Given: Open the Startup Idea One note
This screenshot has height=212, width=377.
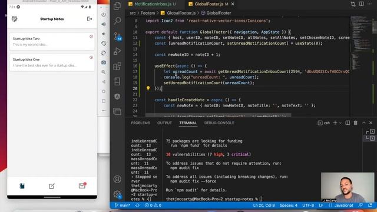Looking at the screenshot, I should [52, 62].
